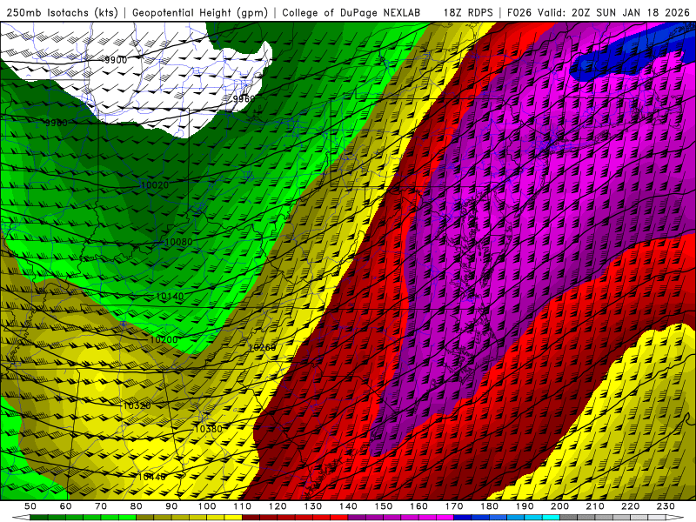Image resolution: width=696 pixels, height=522 pixels.
Task: Select dark blue swatch just right of 170
Action: click(x=463, y=518)
